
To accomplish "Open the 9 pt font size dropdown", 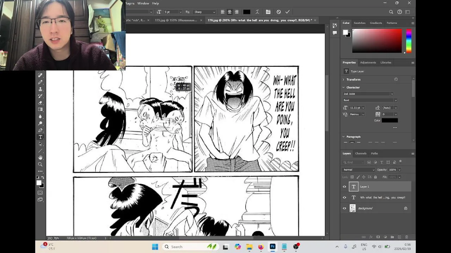I will [173, 12].
